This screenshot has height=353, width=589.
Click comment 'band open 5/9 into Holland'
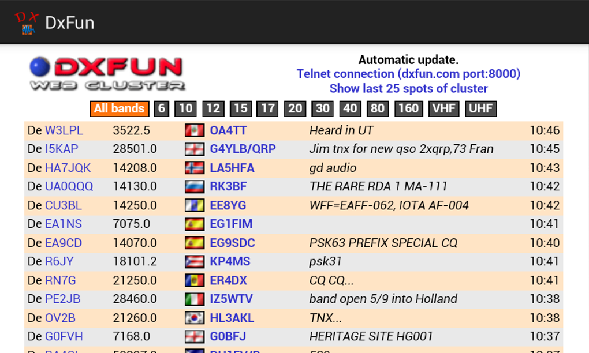383,299
